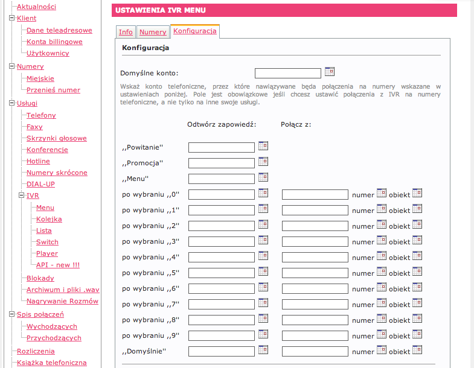Collapse the Numery tree node
Viewport: 474px width, 368px height.
click(12, 66)
